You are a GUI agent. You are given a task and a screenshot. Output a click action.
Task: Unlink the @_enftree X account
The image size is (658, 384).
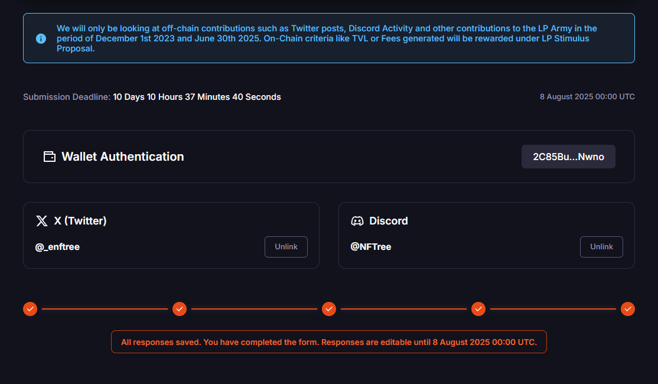point(286,247)
